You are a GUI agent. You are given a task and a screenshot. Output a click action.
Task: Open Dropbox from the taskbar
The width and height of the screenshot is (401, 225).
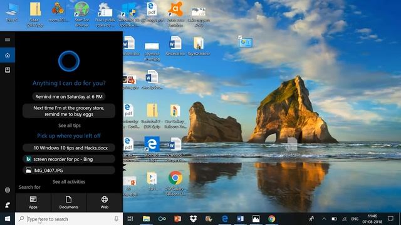click(x=194, y=219)
